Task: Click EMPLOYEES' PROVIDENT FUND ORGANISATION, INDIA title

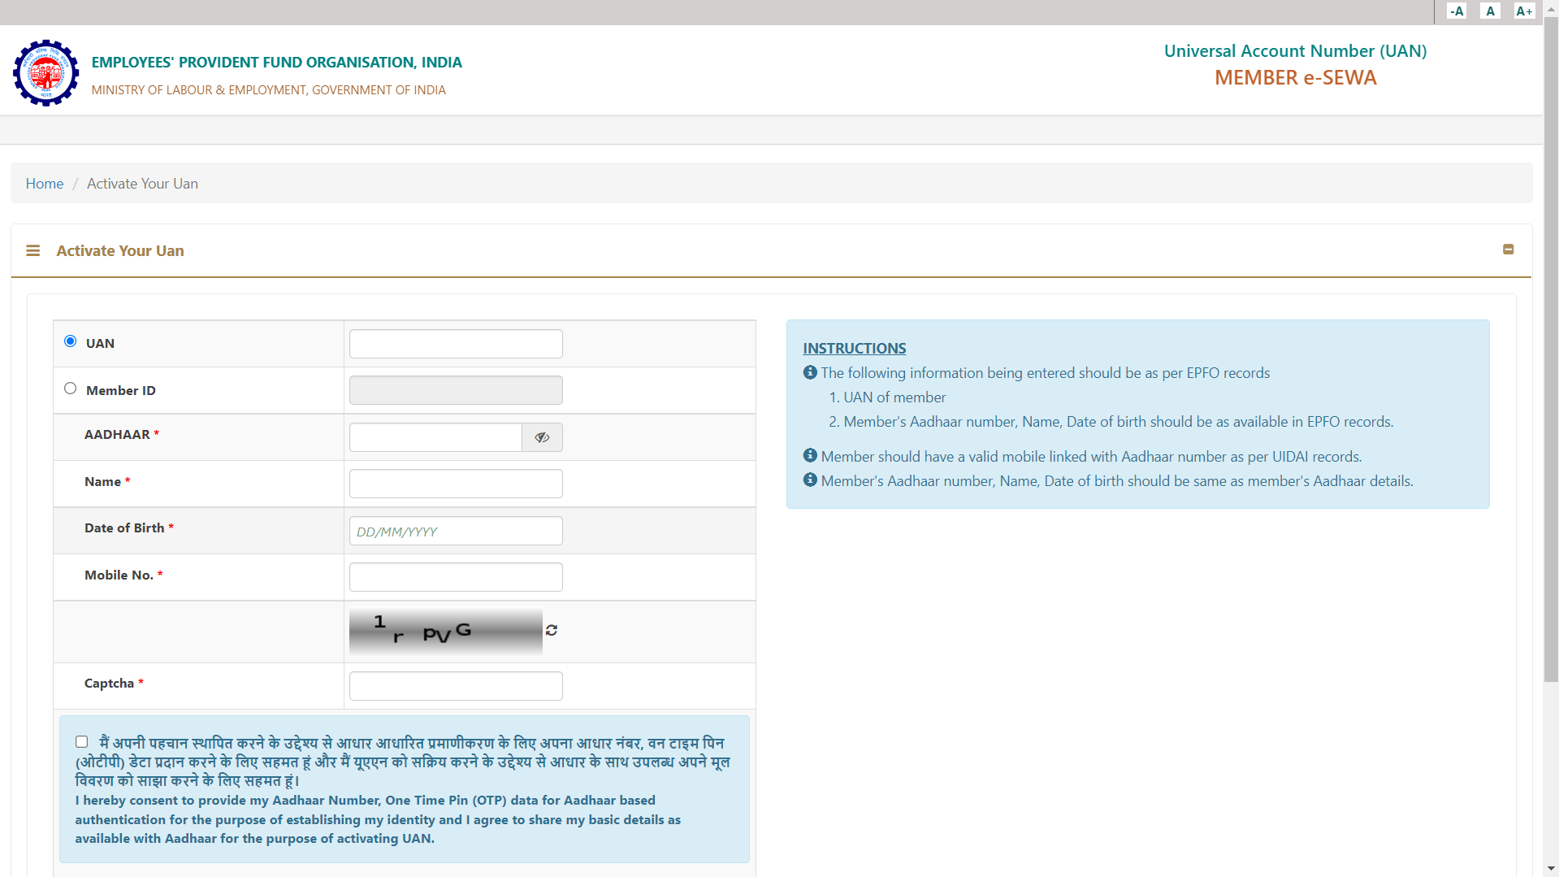Action: tap(276, 63)
